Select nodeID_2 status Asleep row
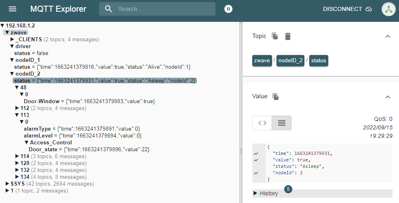This screenshot has height=203, width=399. point(105,80)
